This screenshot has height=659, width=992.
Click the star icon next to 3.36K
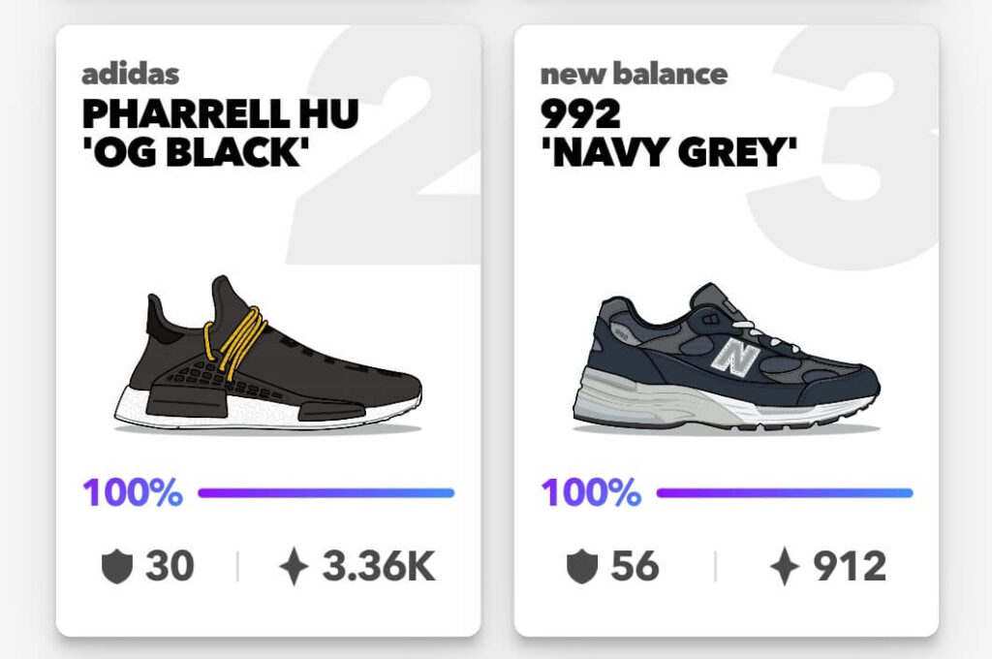[294, 566]
